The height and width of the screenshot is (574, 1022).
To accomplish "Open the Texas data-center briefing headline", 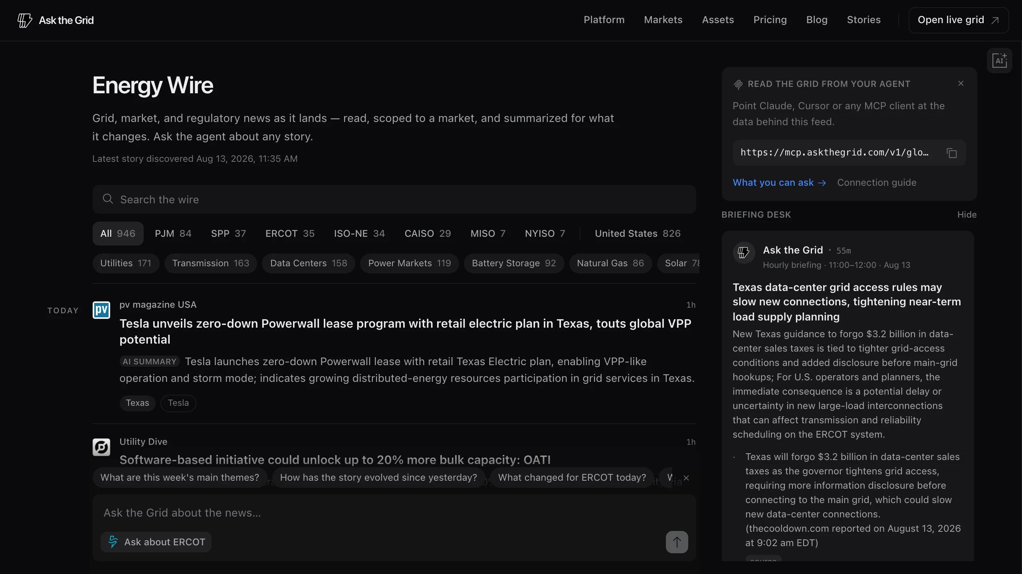I will point(847,302).
